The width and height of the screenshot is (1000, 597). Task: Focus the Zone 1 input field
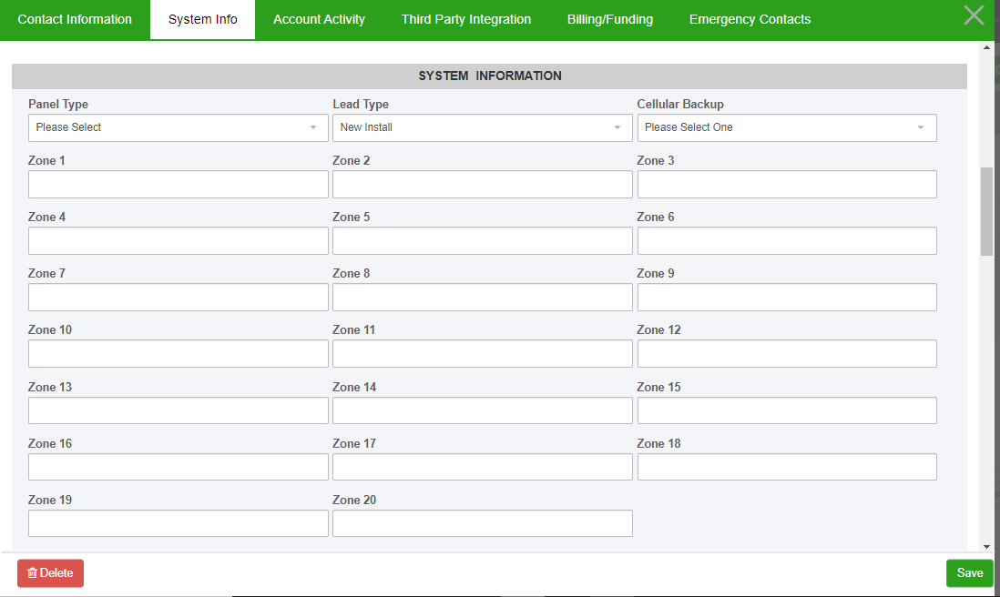point(178,184)
